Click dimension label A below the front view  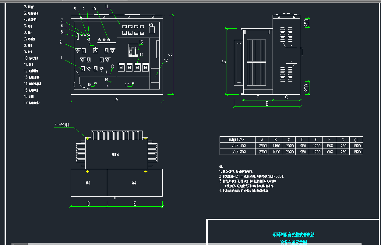pyautogui.click(x=117, y=99)
